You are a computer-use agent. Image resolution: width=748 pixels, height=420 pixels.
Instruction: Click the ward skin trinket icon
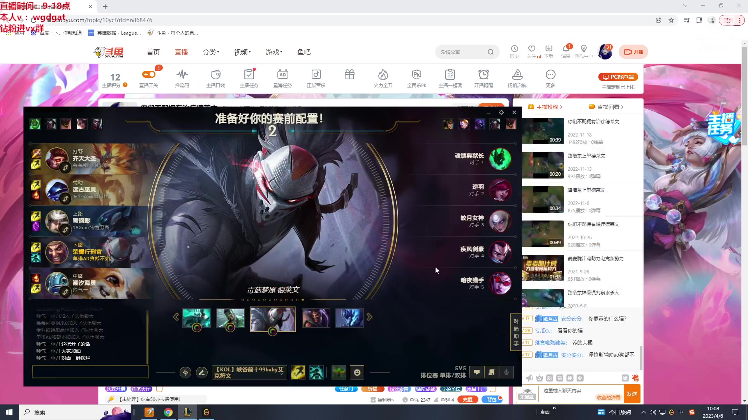338,373
